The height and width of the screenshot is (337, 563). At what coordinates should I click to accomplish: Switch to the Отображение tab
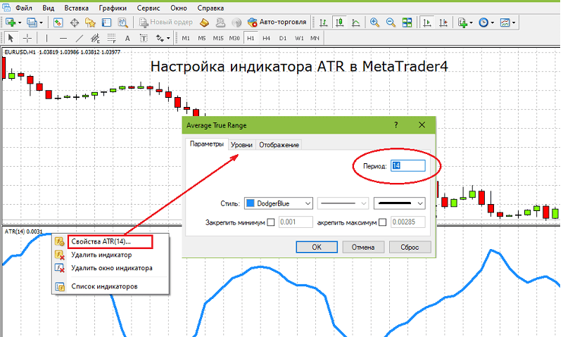[279, 145]
